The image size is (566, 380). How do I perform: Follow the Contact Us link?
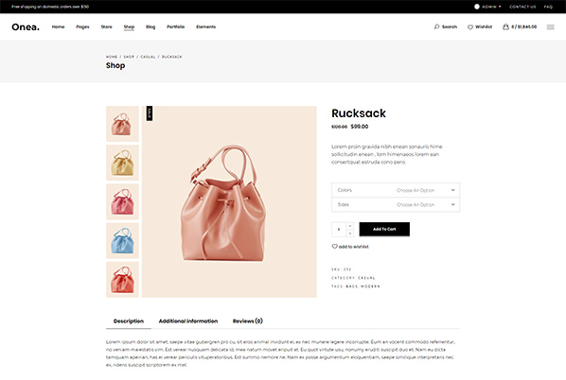[x=522, y=7]
